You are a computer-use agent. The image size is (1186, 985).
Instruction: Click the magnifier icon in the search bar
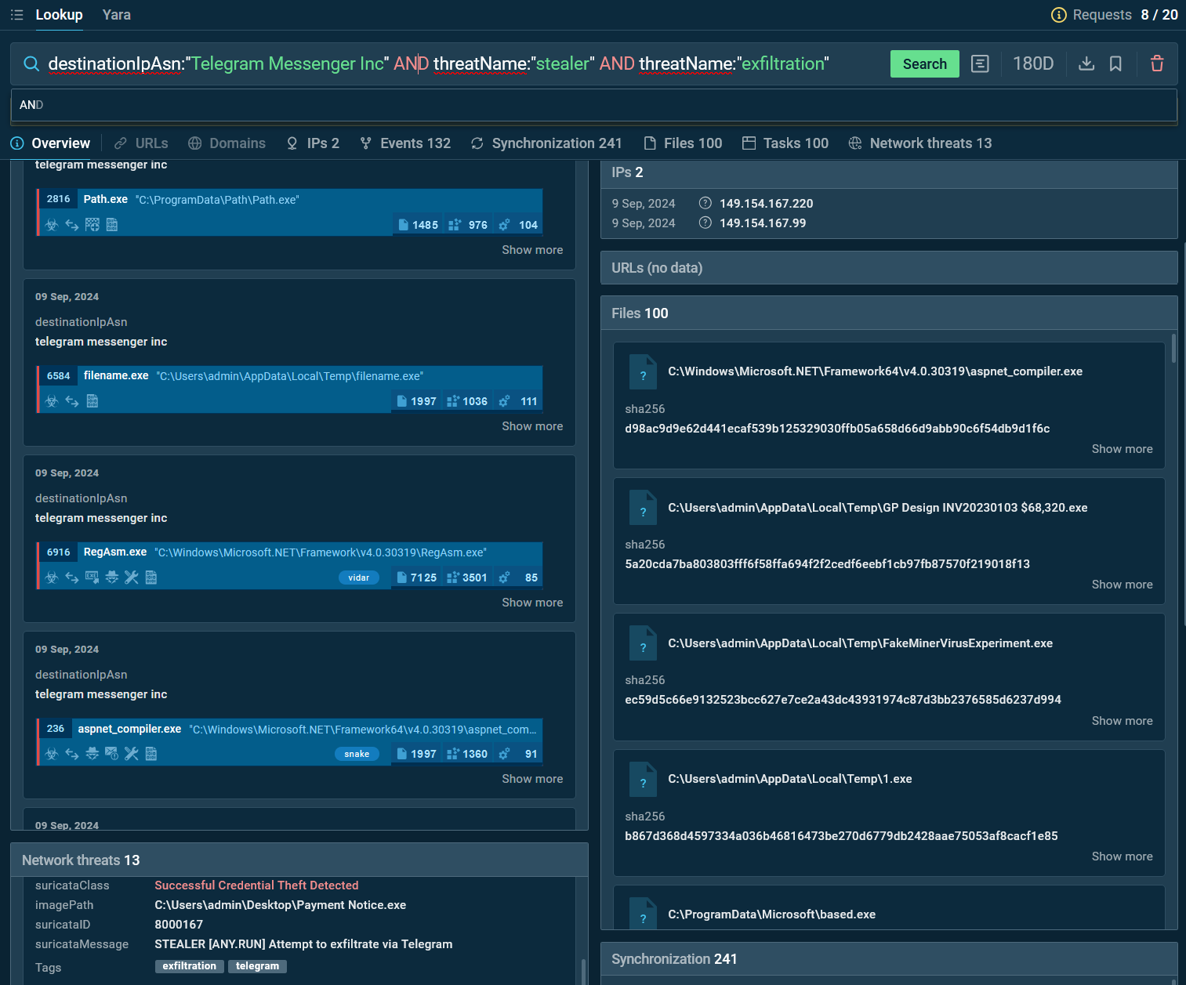tap(31, 63)
